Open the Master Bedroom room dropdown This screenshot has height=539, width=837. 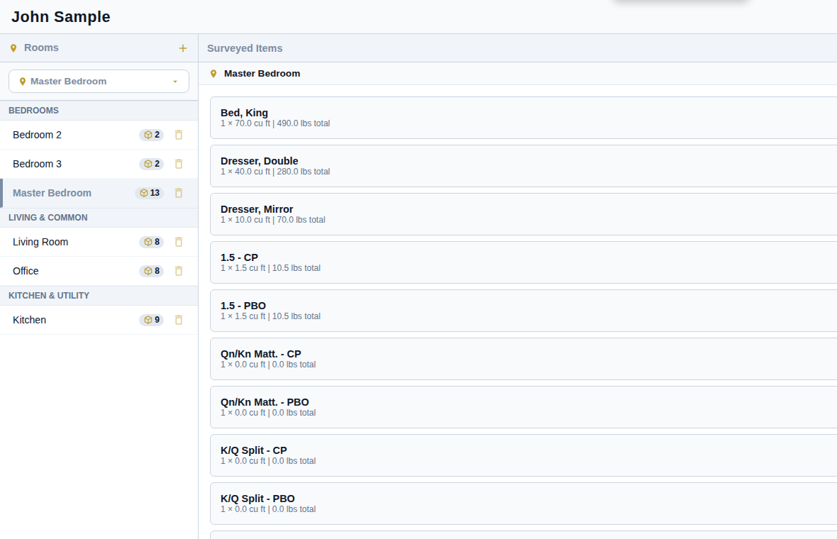click(99, 81)
